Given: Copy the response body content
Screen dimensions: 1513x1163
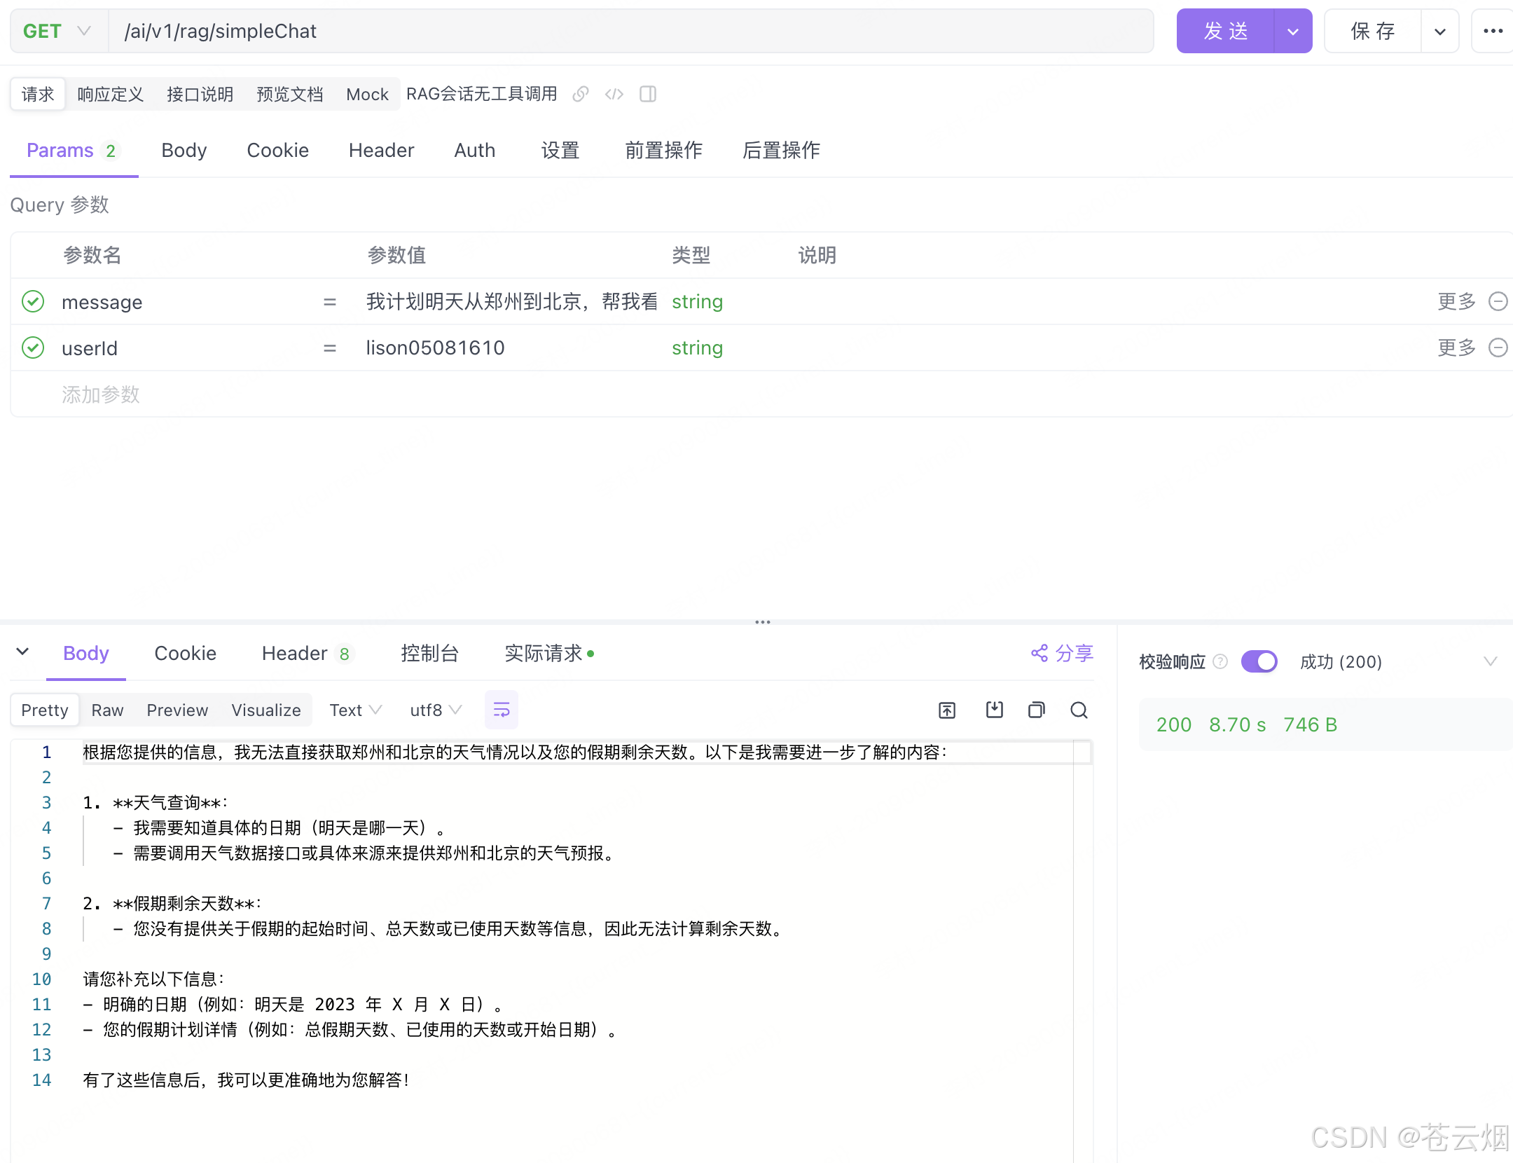Looking at the screenshot, I should tap(1037, 710).
